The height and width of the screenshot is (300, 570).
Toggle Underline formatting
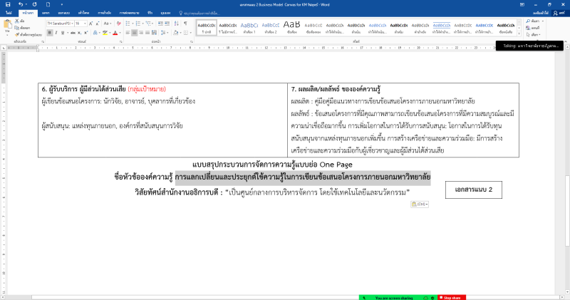click(x=63, y=33)
